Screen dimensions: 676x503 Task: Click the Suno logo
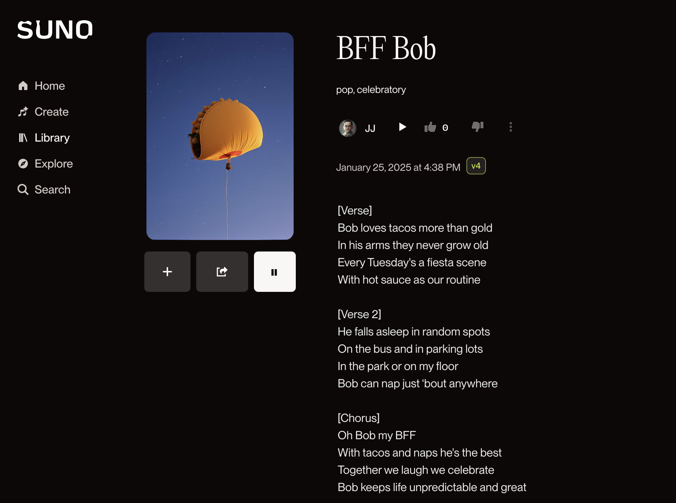[55, 30]
